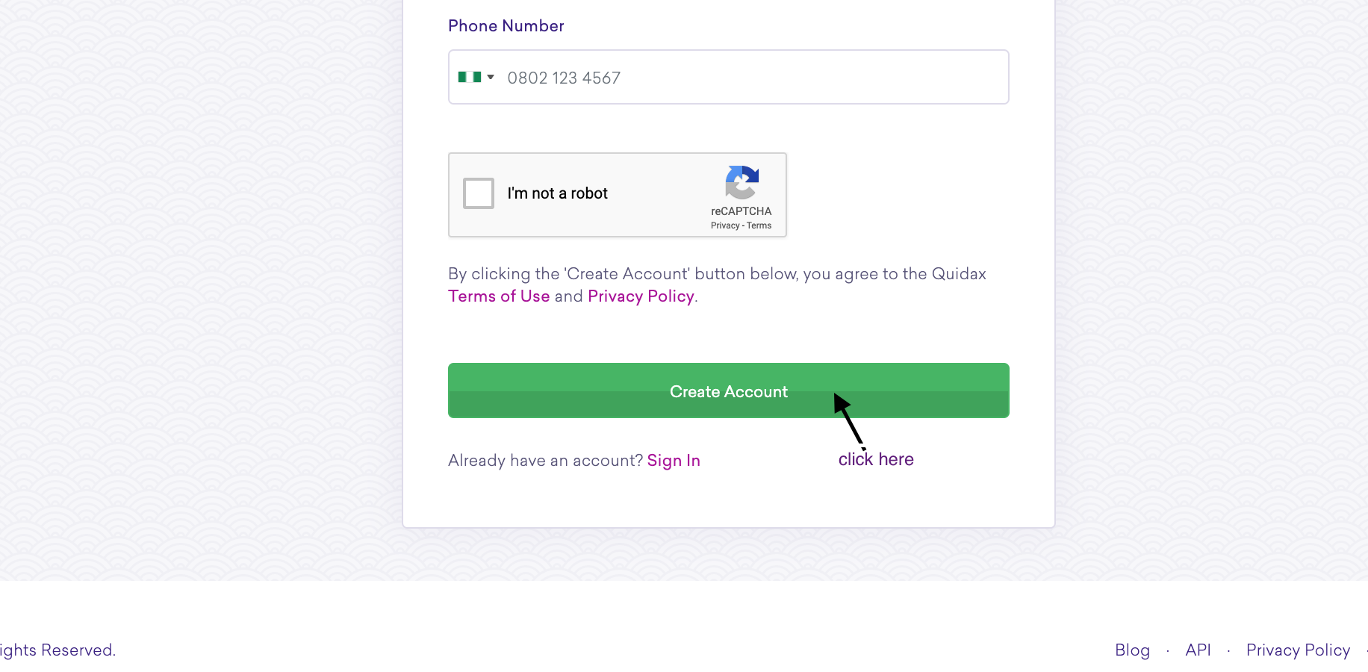The image size is (1368, 672).
Task: Open the Blog footer link
Action: coord(1132,650)
